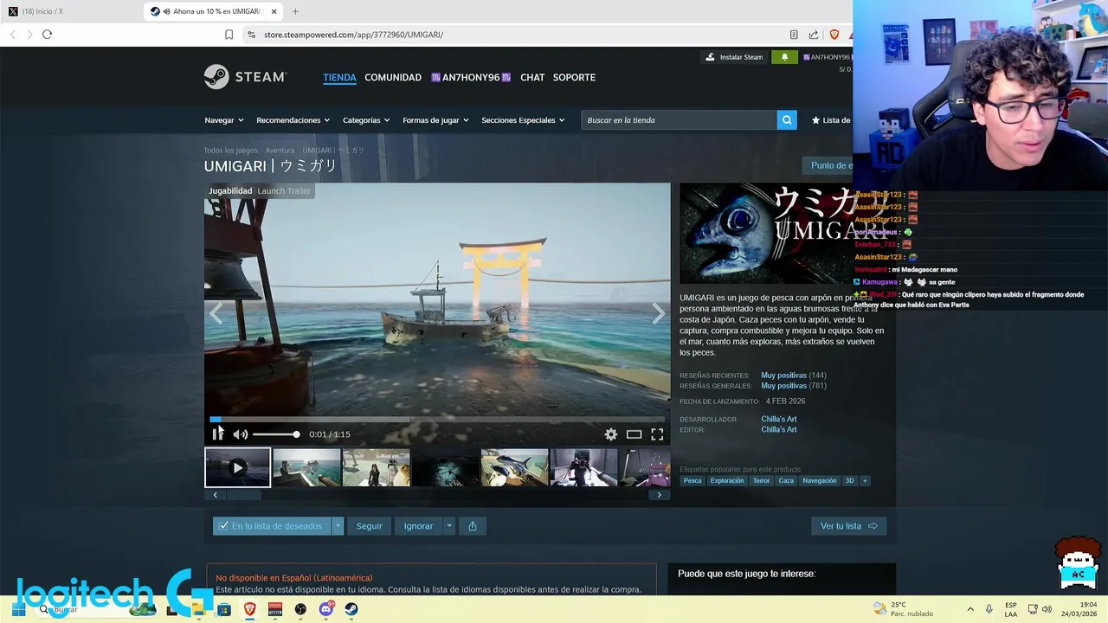Open Steam from the taskbar
The height and width of the screenshot is (623, 1108).
[x=351, y=609]
